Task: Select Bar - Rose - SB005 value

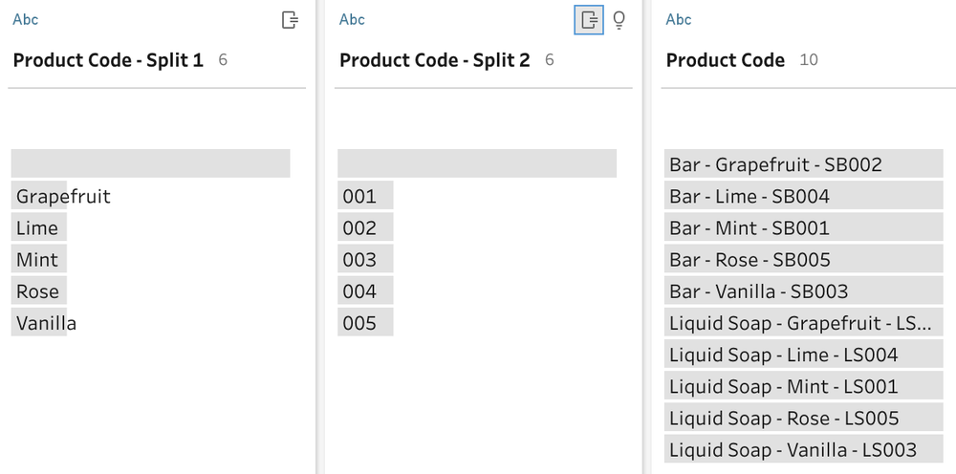Action: (750, 259)
